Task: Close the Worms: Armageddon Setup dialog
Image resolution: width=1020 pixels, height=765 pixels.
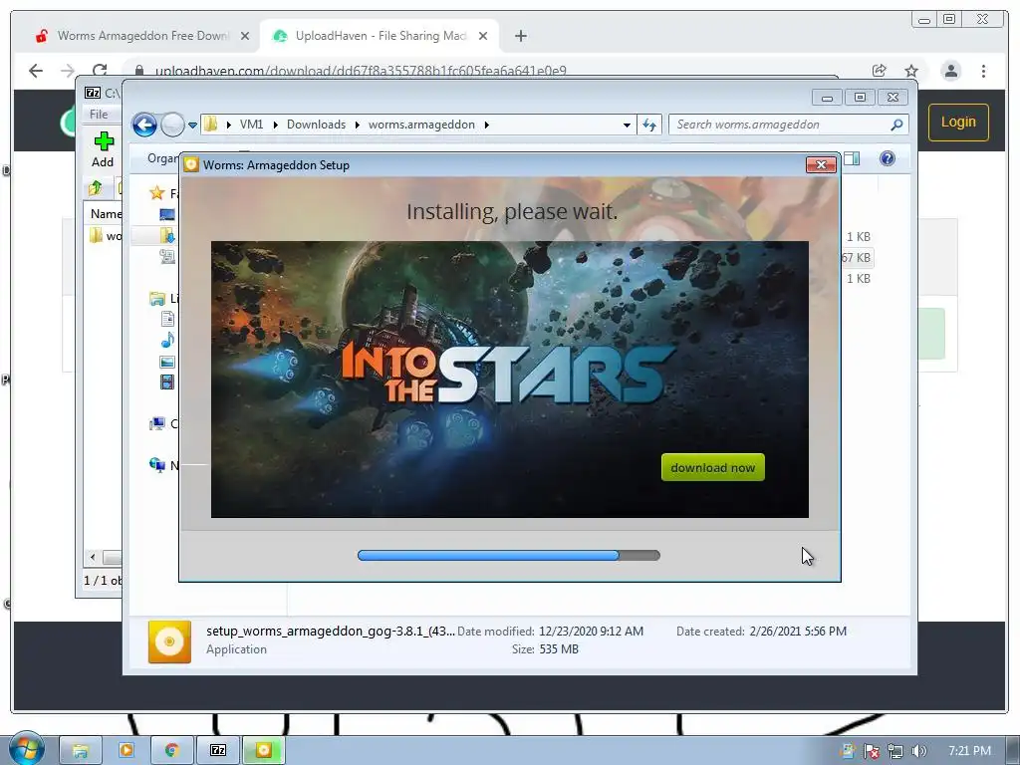Action: click(x=821, y=165)
